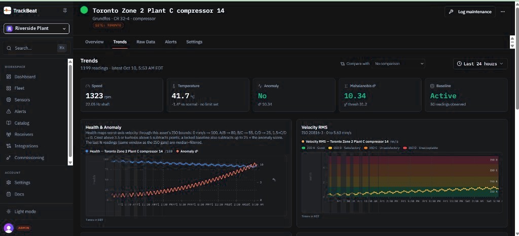519x236 pixels.
Task: Toggle Velocity RMS compressor 14 legend entry
Action: tap(350, 141)
